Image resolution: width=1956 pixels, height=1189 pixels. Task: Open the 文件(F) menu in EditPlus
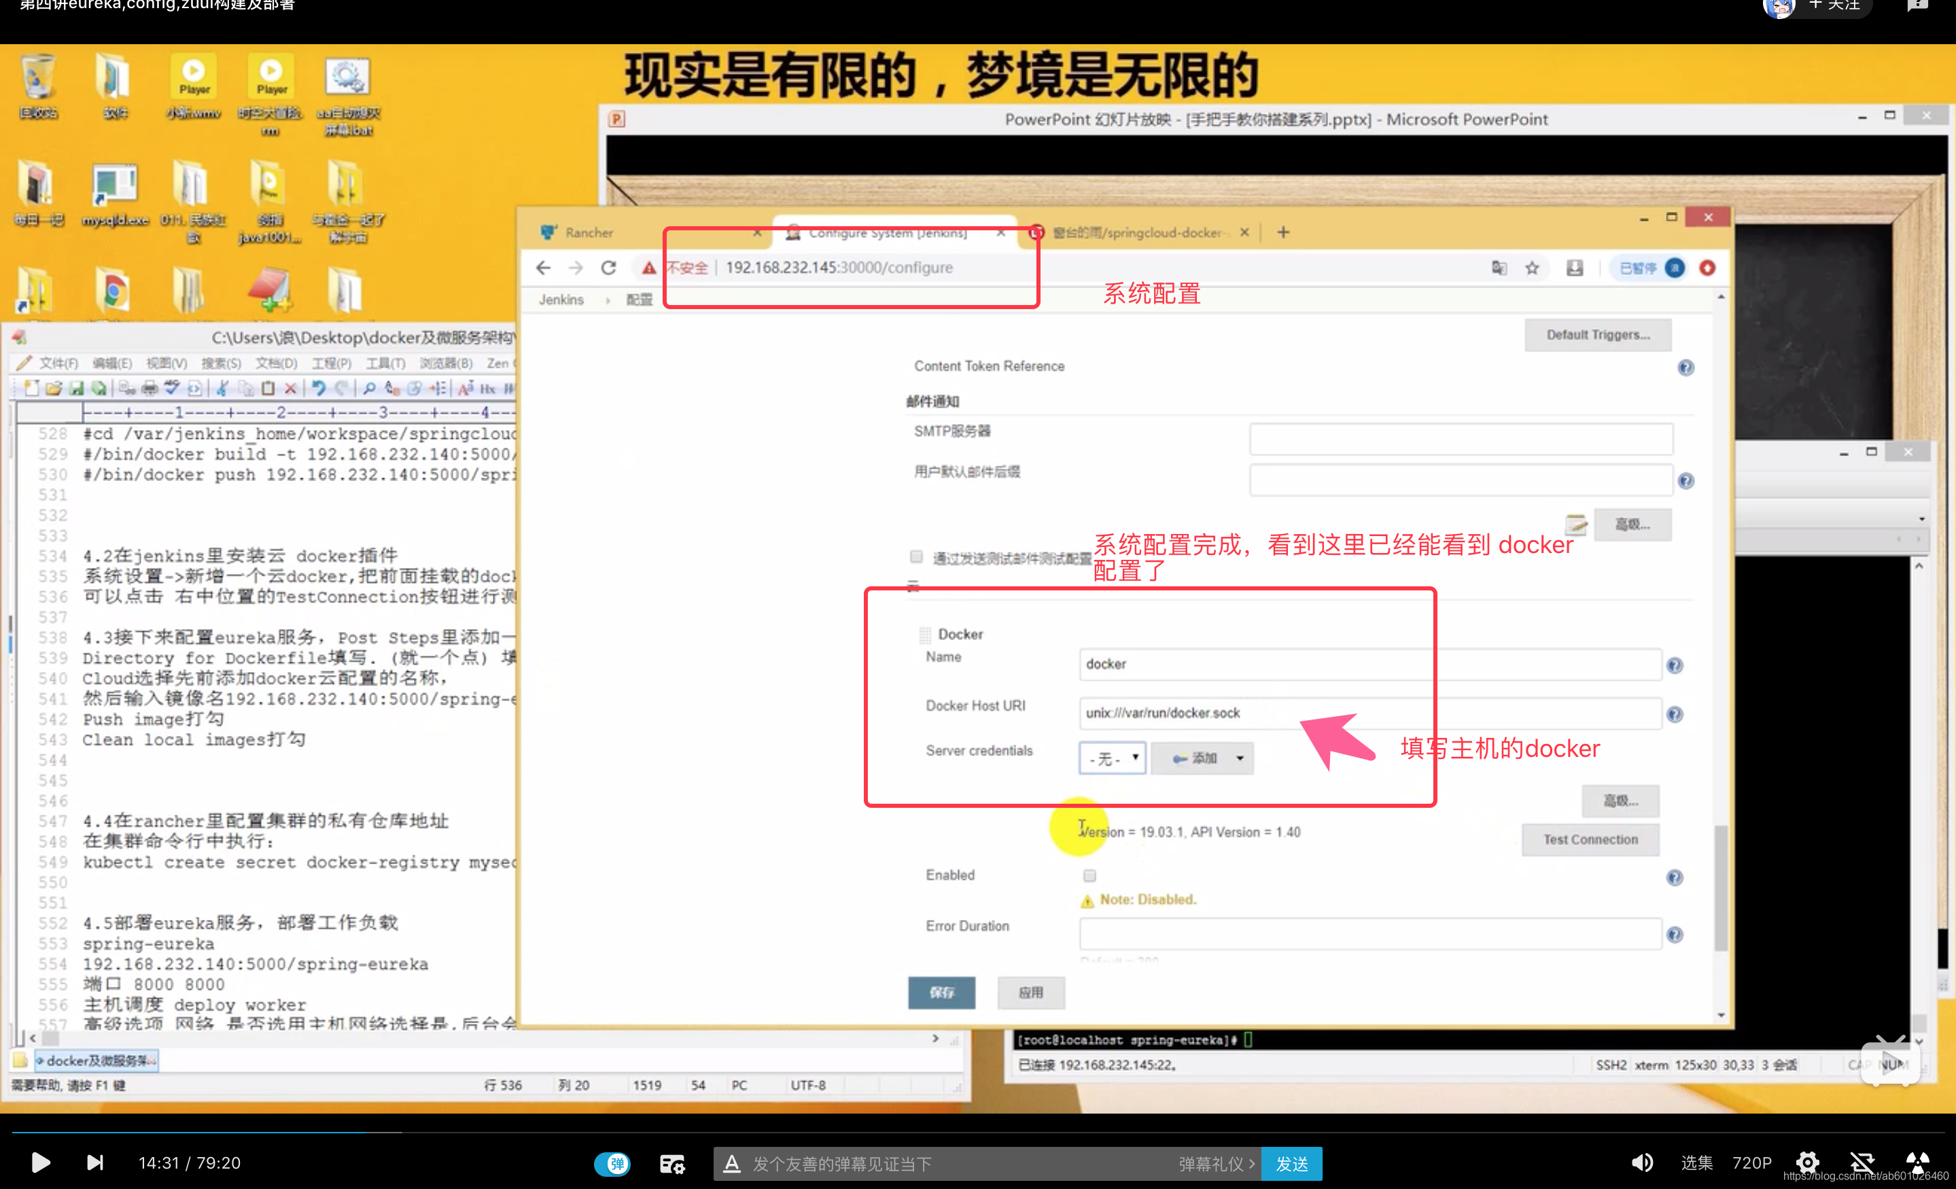(x=58, y=363)
